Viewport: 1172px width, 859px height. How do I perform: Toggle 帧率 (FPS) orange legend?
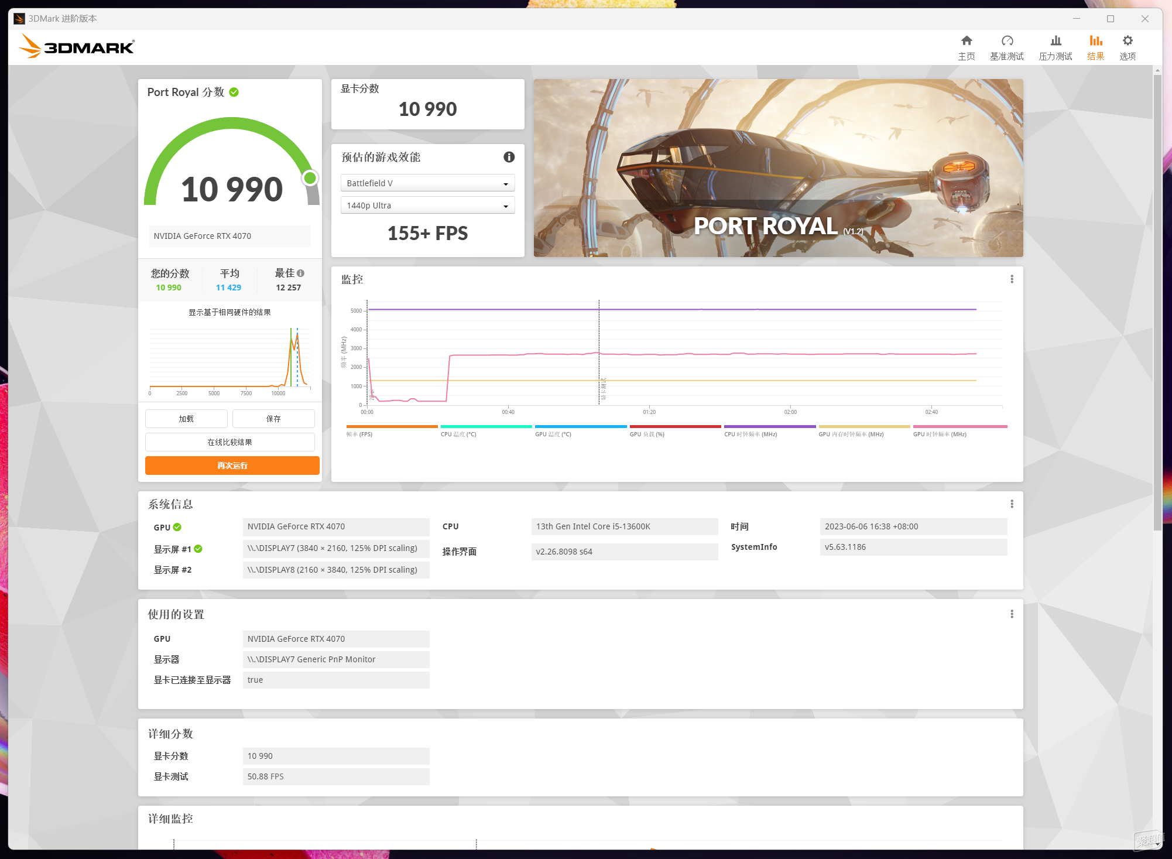tap(392, 431)
